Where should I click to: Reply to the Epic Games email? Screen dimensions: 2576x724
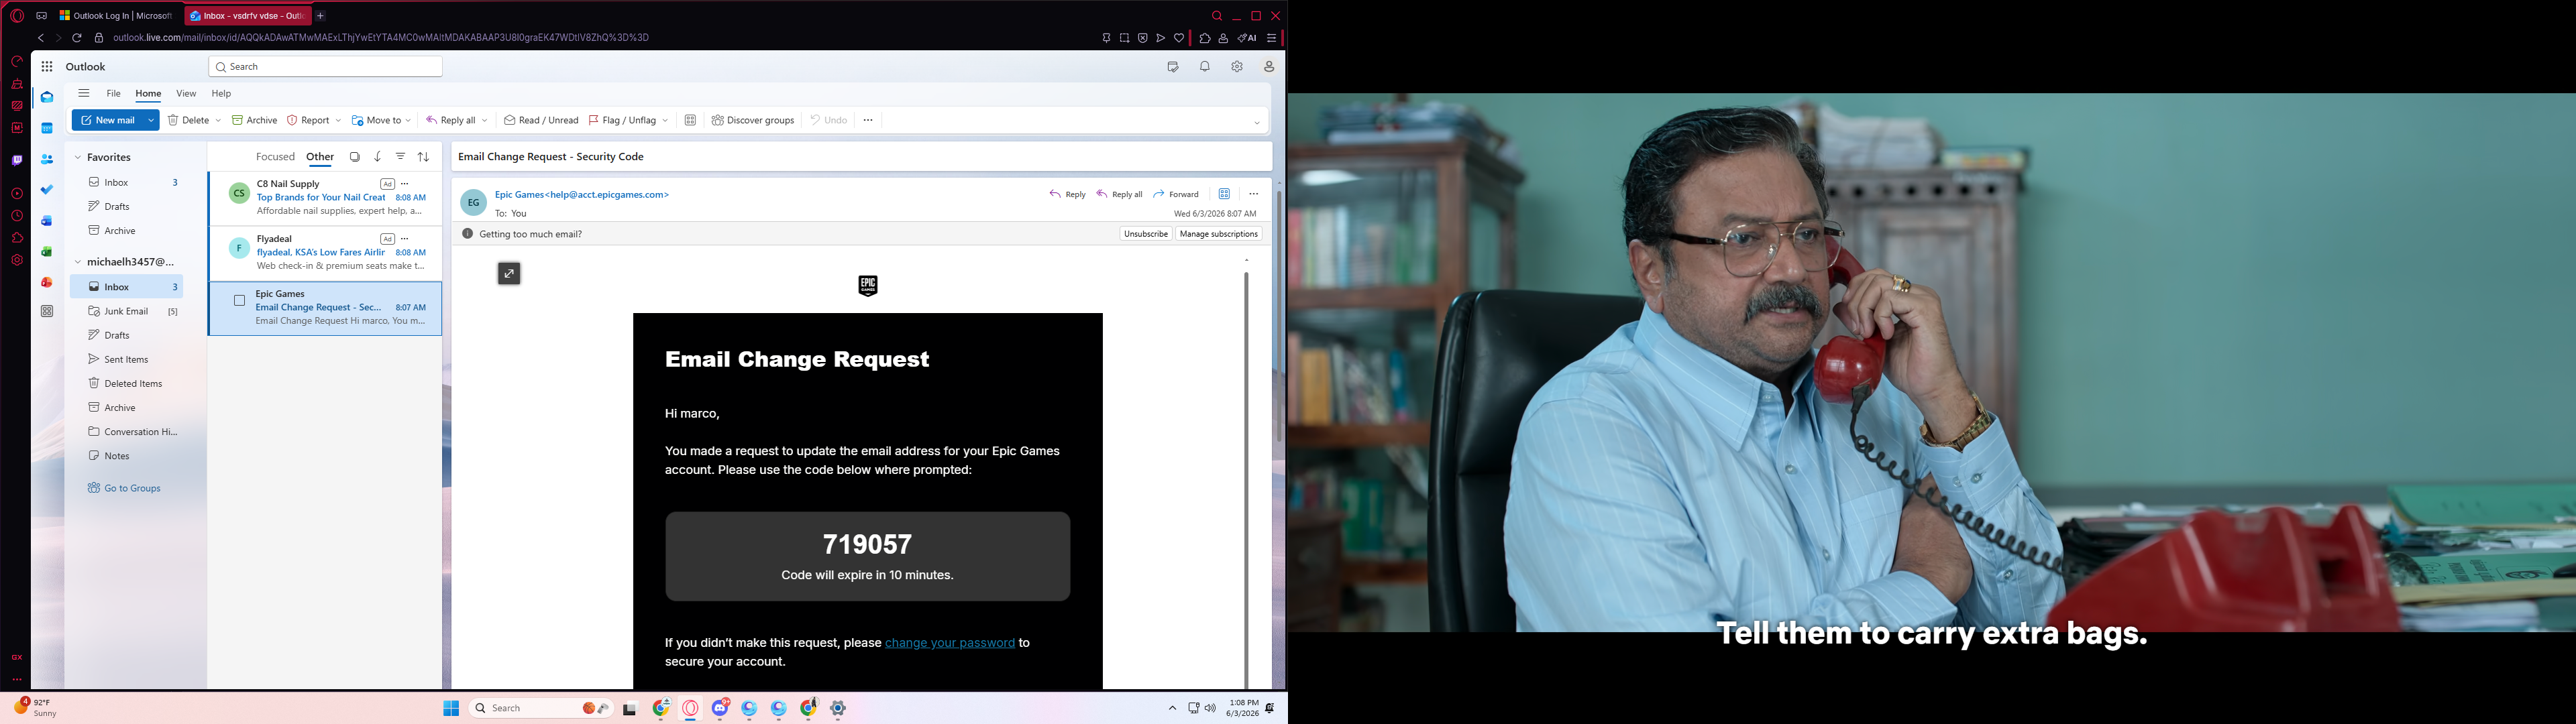pos(1068,194)
